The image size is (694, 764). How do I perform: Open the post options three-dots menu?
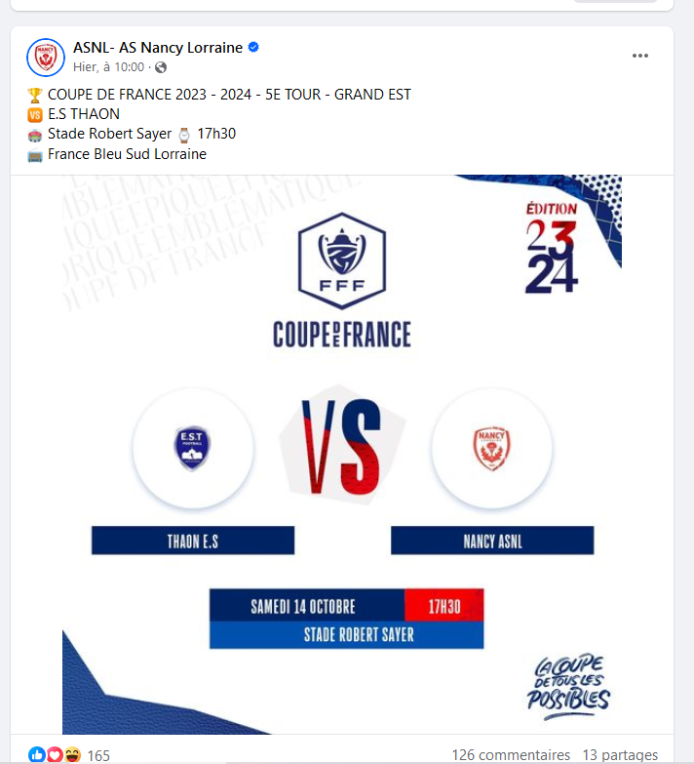(x=640, y=56)
